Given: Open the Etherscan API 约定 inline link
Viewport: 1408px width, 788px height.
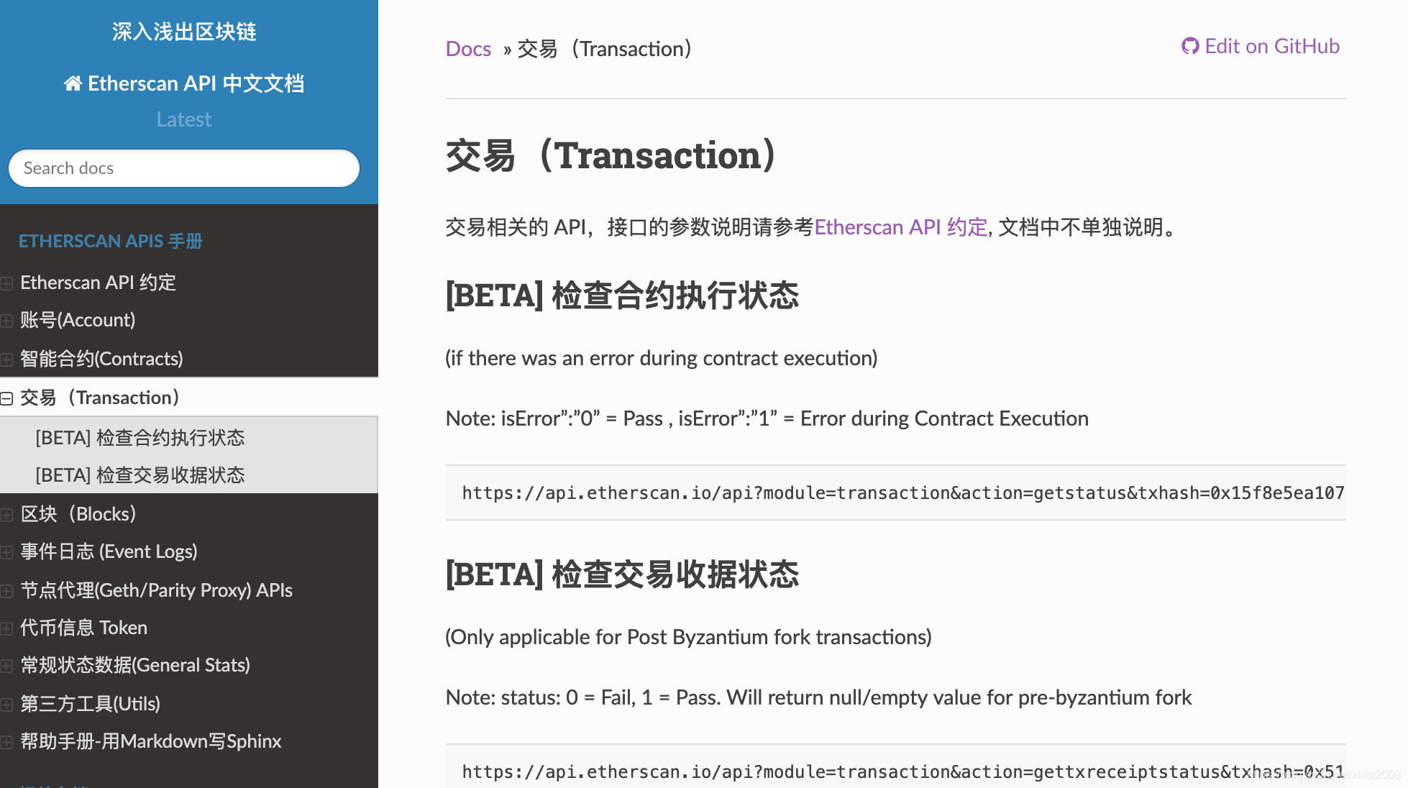Looking at the screenshot, I should point(900,227).
